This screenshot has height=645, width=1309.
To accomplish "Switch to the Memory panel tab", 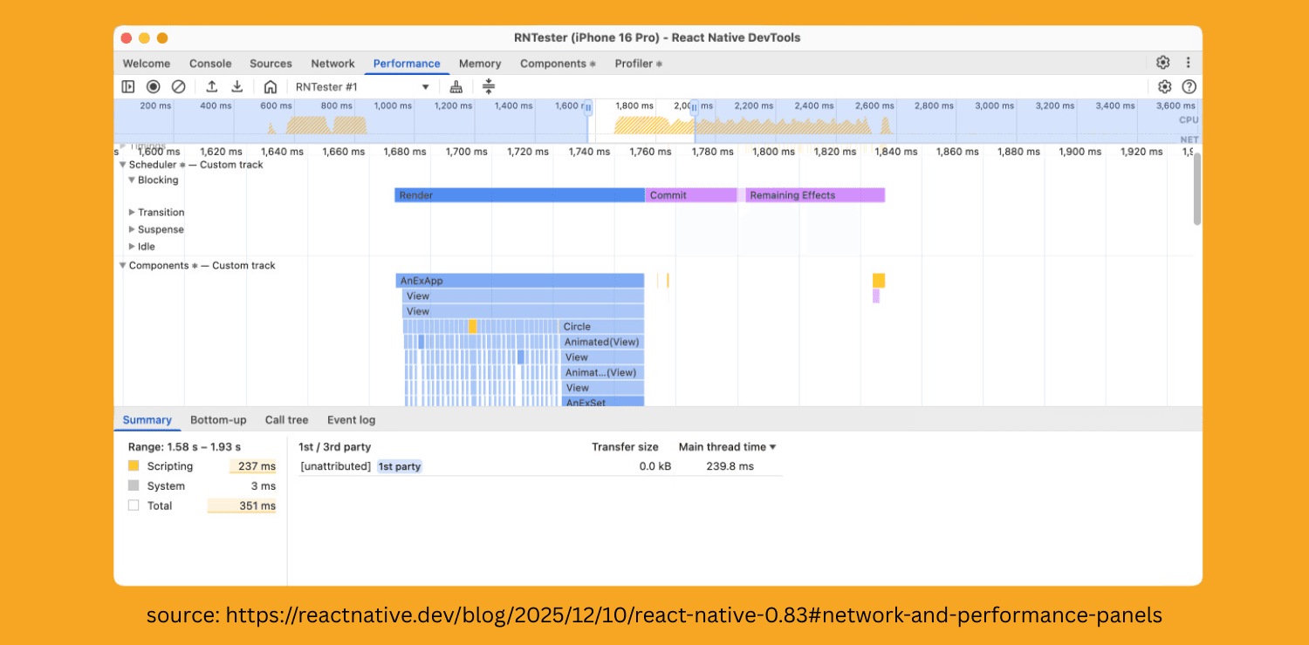I will tap(479, 63).
